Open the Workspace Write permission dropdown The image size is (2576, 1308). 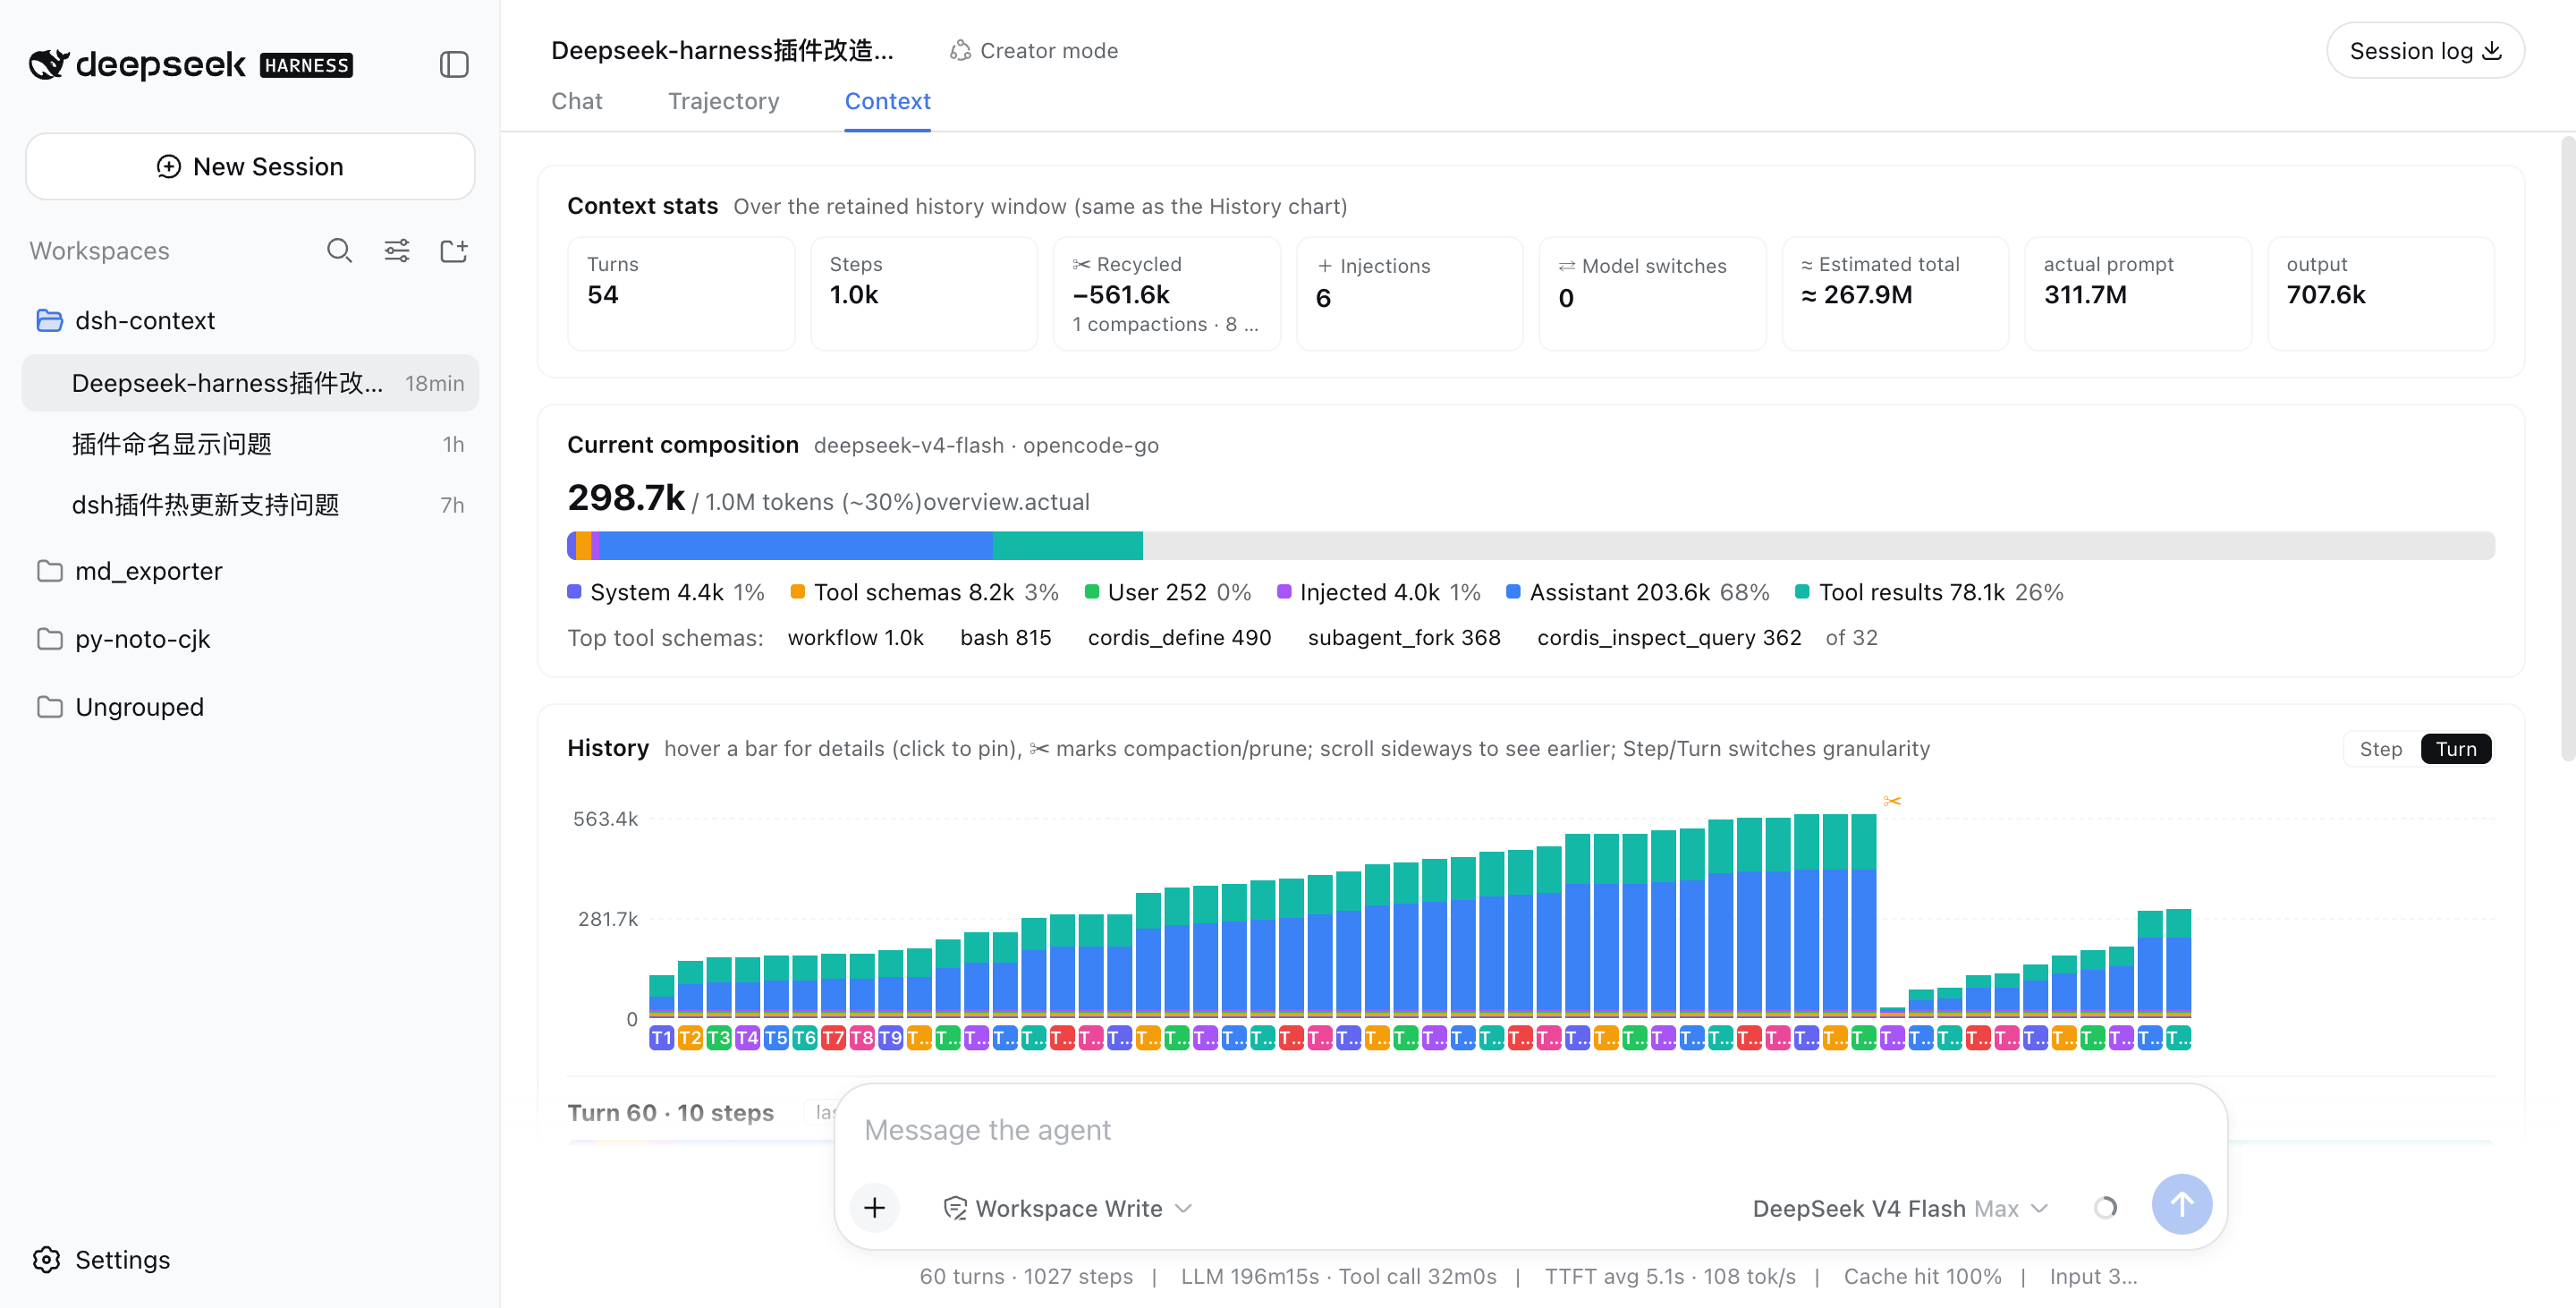(1068, 1208)
